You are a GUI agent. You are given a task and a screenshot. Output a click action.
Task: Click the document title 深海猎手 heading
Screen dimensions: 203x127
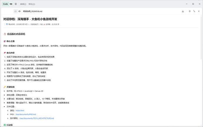coord(30,19)
